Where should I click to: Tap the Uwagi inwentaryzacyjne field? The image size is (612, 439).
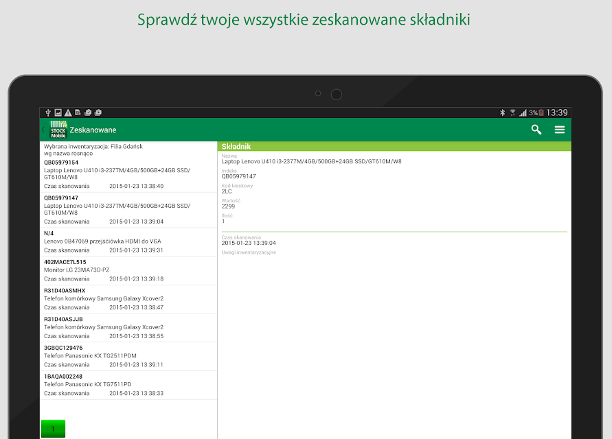[x=249, y=252]
